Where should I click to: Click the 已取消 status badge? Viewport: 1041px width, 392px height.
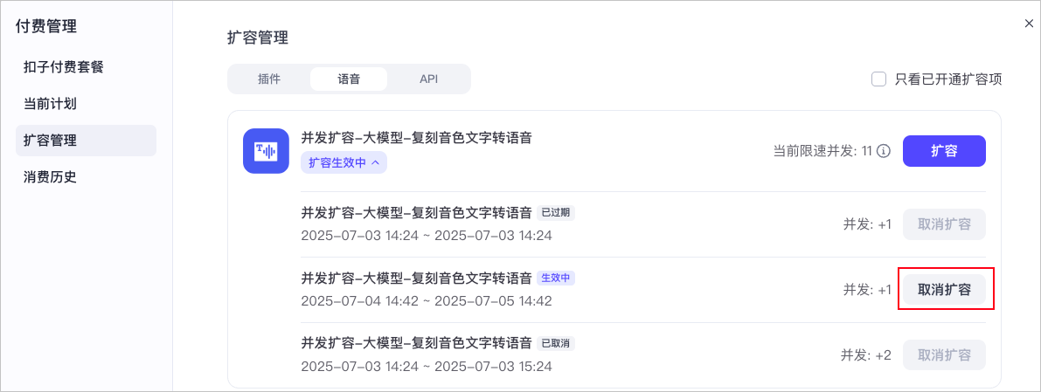pyautogui.click(x=556, y=343)
